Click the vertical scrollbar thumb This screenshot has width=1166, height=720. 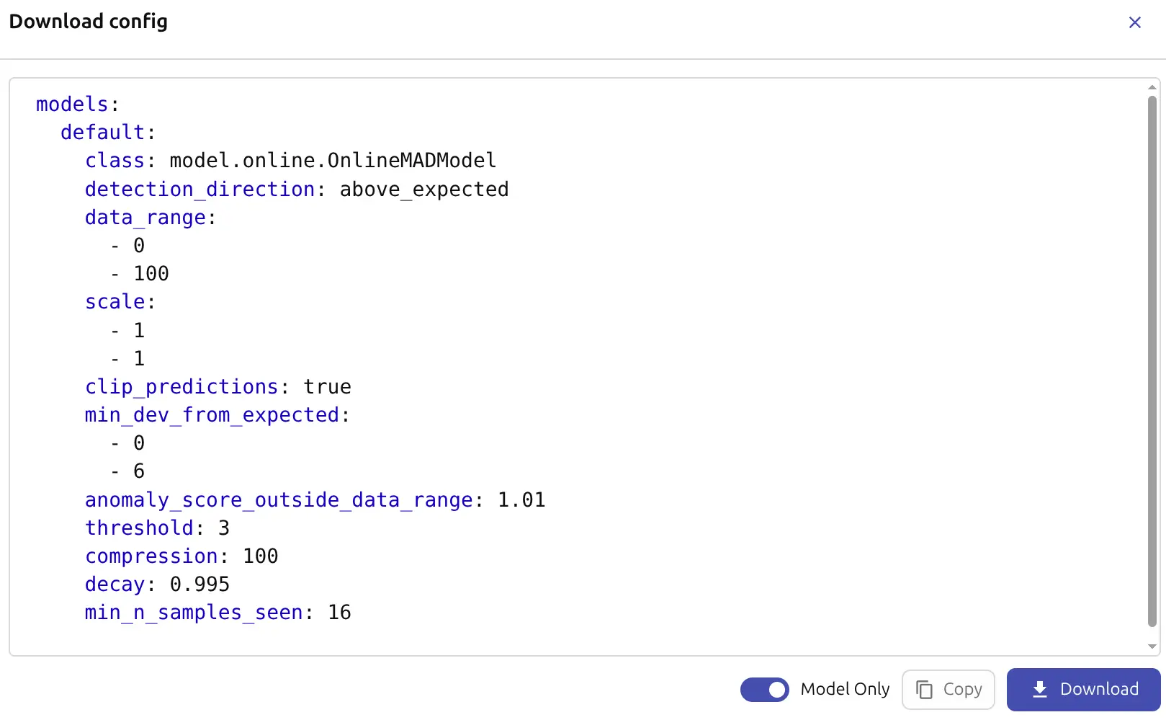(1152, 360)
